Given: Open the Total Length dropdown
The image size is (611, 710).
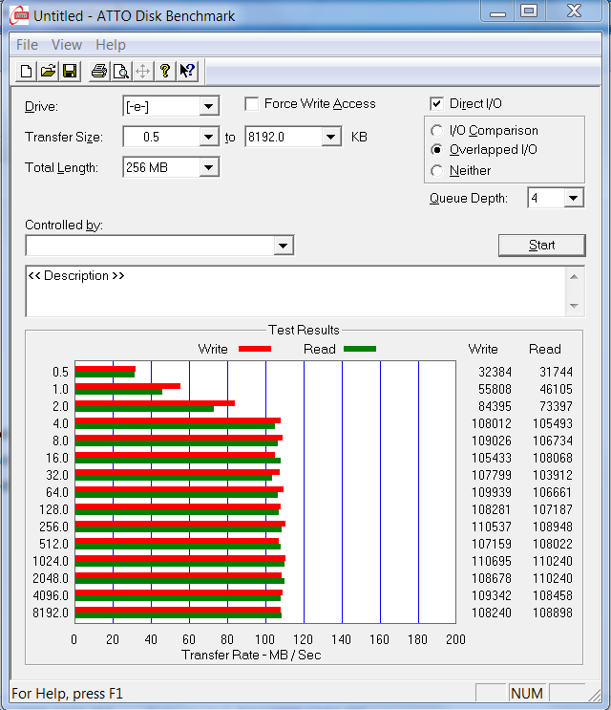Looking at the screenshot, I should [209, 168].
